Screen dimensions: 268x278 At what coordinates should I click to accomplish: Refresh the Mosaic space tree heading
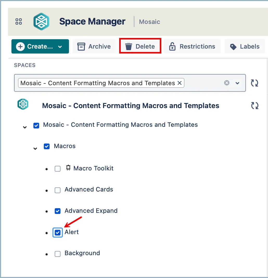tap(255, 106)
